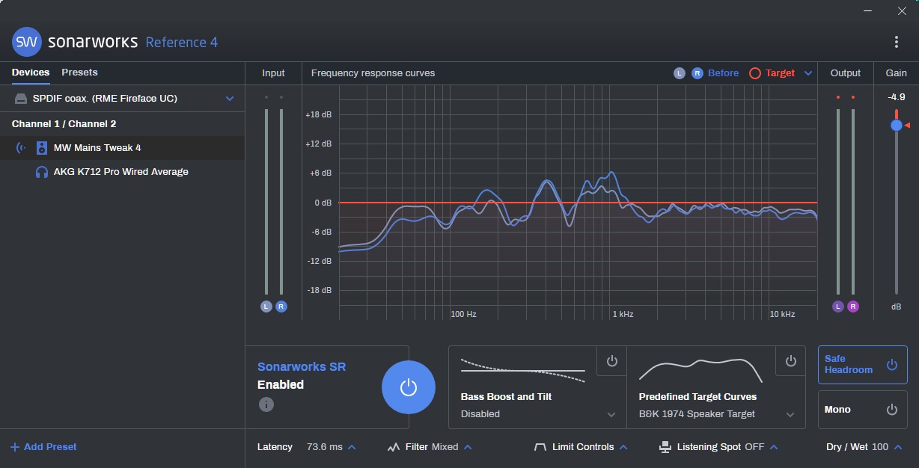Click the headphone icon for AKG K712
The image size is (919, 468).
(x=42, y=172)
